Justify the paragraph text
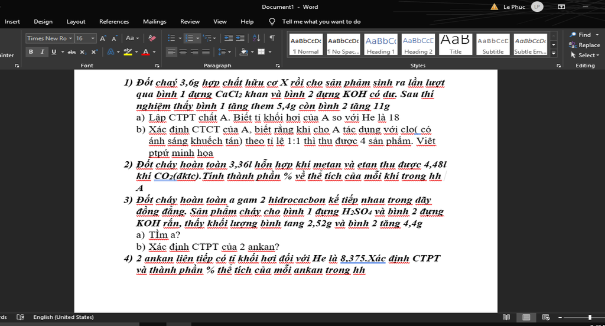Screen dimensions: 605x326 pyautogui.click(x=206, y=52)
